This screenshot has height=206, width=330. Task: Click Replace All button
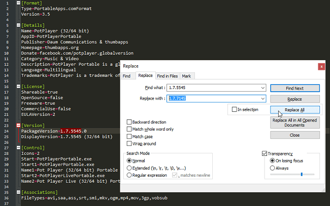295,110
